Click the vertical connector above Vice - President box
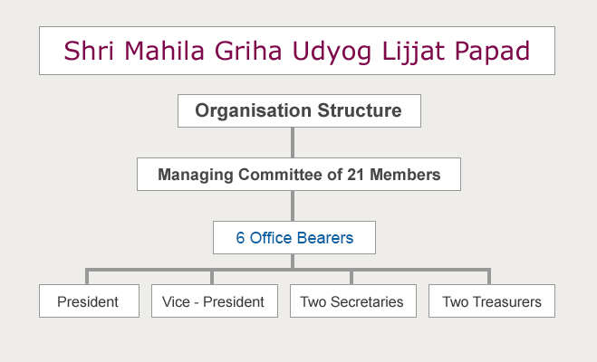Screen dimensions: 597x362 213,277
